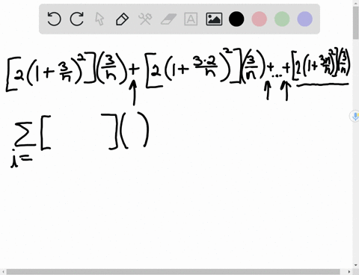The width and height of the screenshot is (359, 275).
Task: Click the horizontal scrollbar thumb
Action: point(173,272)
